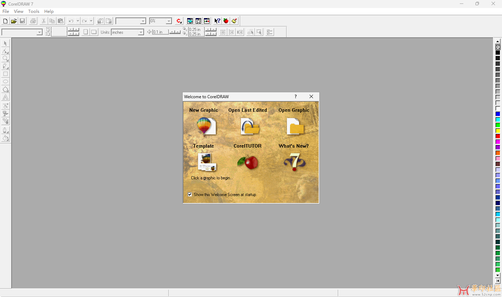Click the Undo arrow icon

(x=71, y=21)
